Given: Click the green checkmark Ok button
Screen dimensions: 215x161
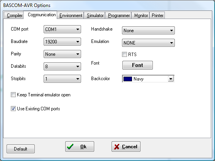Looking at the screenshot, I should click(80, 147).
